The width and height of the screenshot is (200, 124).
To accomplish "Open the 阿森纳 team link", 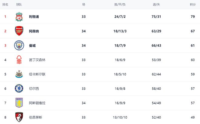I will click(x=34, y=31).
